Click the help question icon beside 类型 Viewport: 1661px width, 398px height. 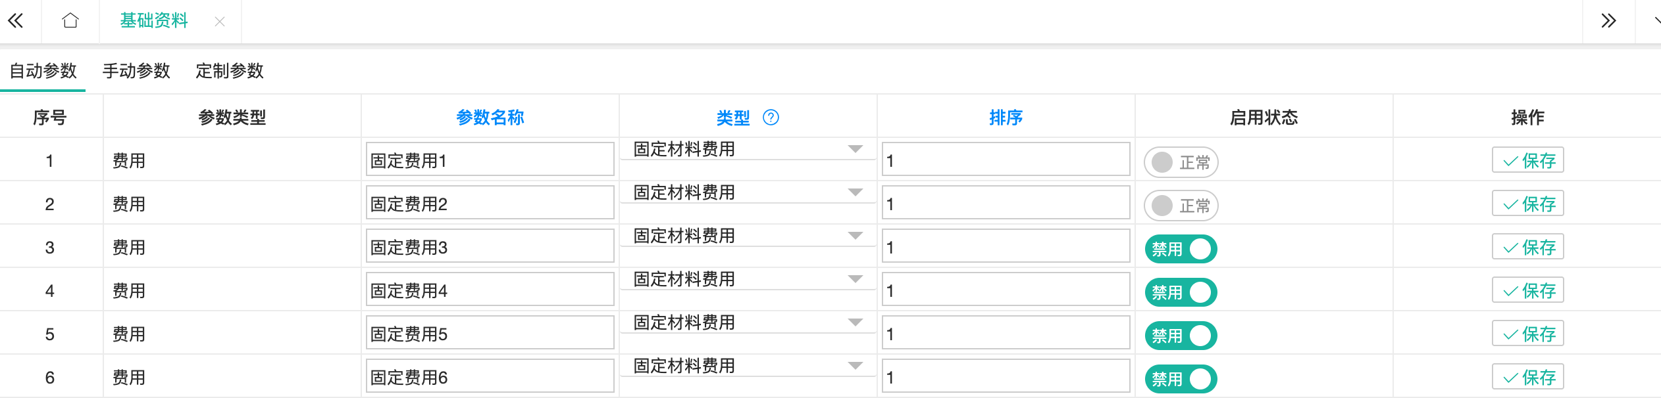[771, 118]
